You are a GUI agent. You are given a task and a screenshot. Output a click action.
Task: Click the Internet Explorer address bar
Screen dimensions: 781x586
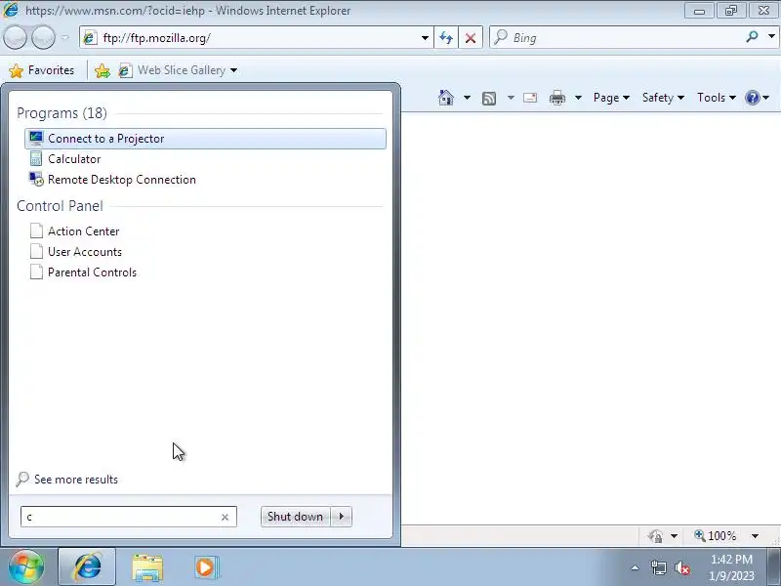pos(259,38)
